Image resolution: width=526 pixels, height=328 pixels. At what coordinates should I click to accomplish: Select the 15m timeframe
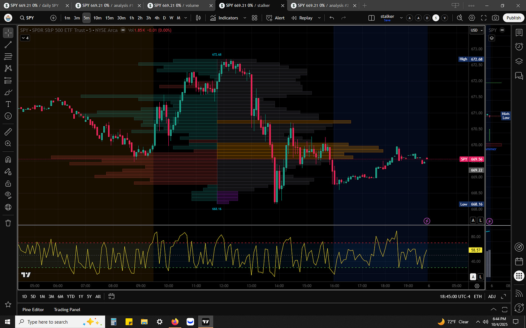(109, 18)
